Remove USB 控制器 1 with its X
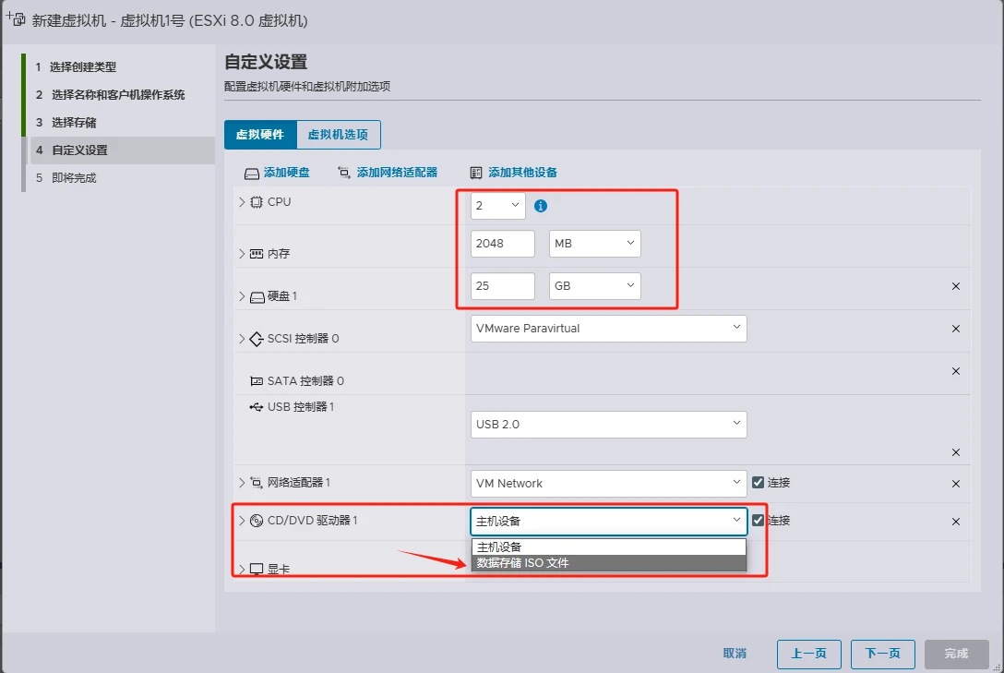Screen dimensions: 1004x673 click(x=955, y=452)
